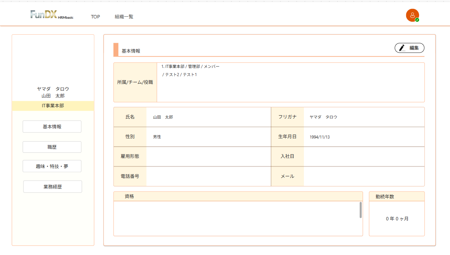This screenshot has height=255, width=450.
Task: Open the TOP menu item
Action: (x=96, y=17)
